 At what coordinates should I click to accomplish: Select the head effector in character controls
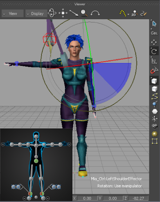click(36, 136)
